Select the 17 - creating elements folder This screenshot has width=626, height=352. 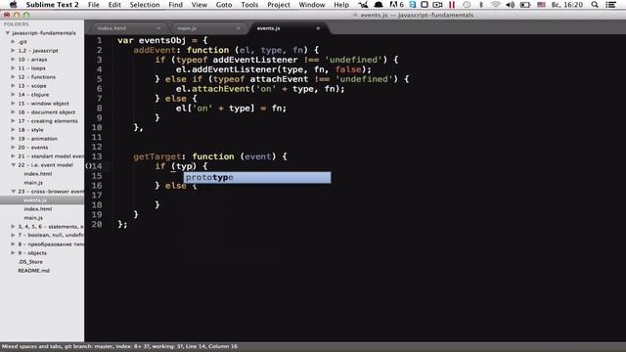pos(48,121)
